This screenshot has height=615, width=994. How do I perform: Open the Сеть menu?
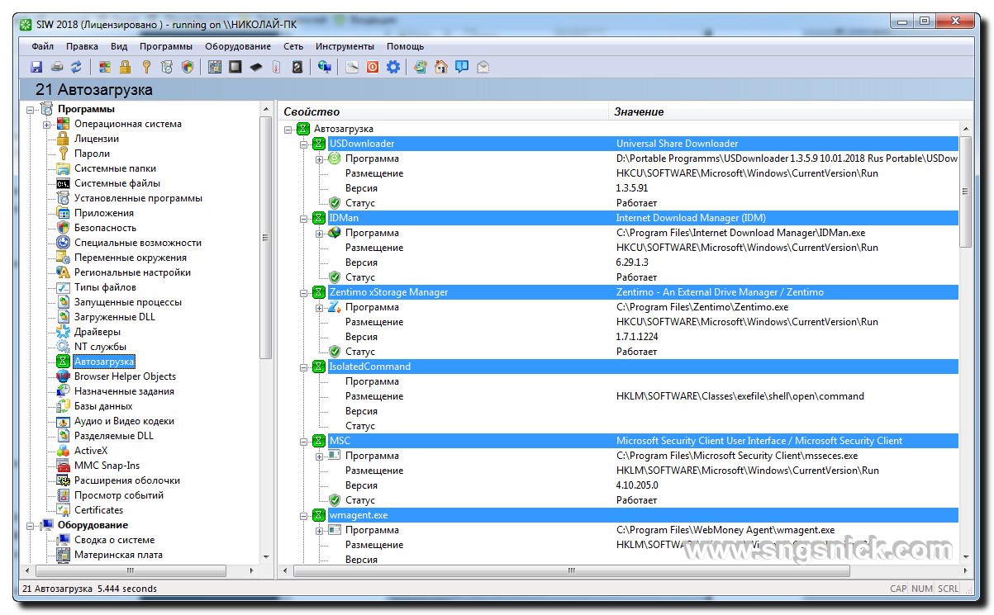(293, 46)
